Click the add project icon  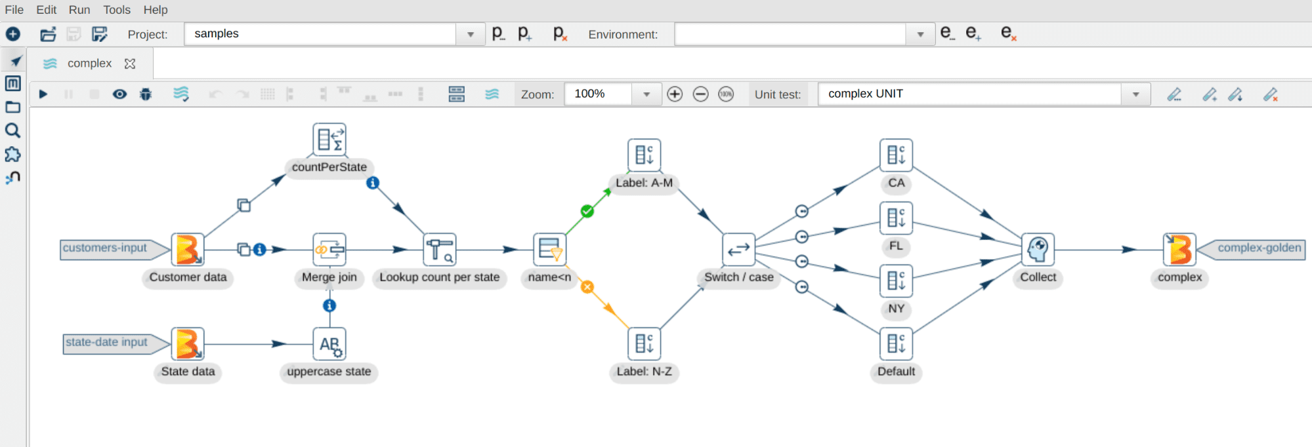click(524, 34)
